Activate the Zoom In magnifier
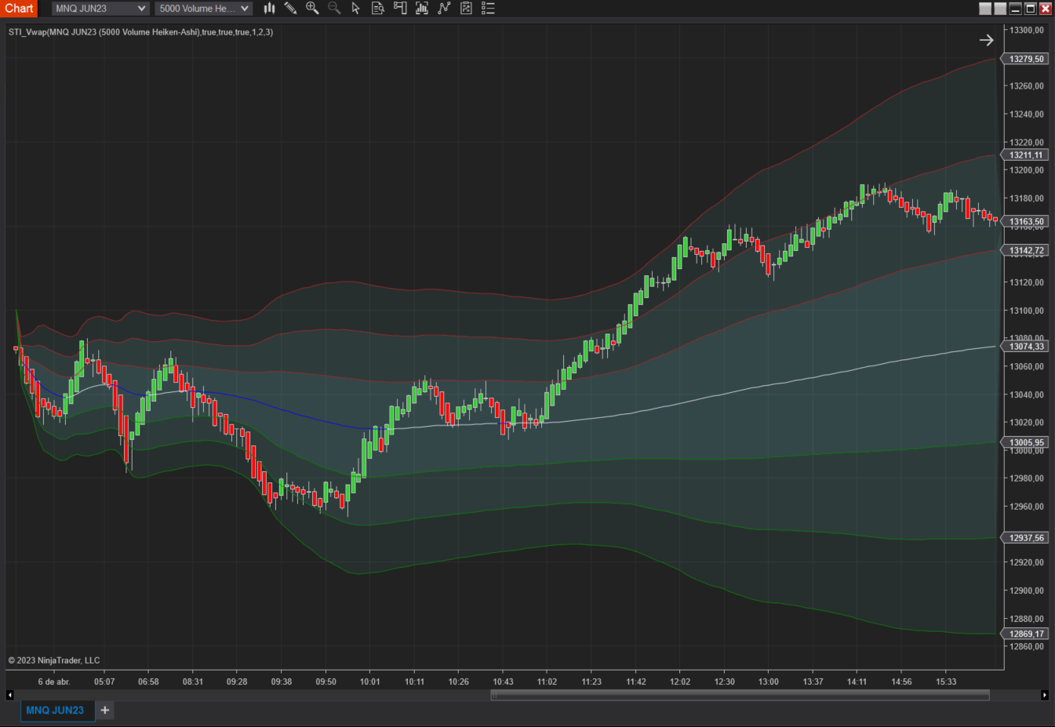The height and width of the screenshot is (727, 1055). (x=312, y=8)
